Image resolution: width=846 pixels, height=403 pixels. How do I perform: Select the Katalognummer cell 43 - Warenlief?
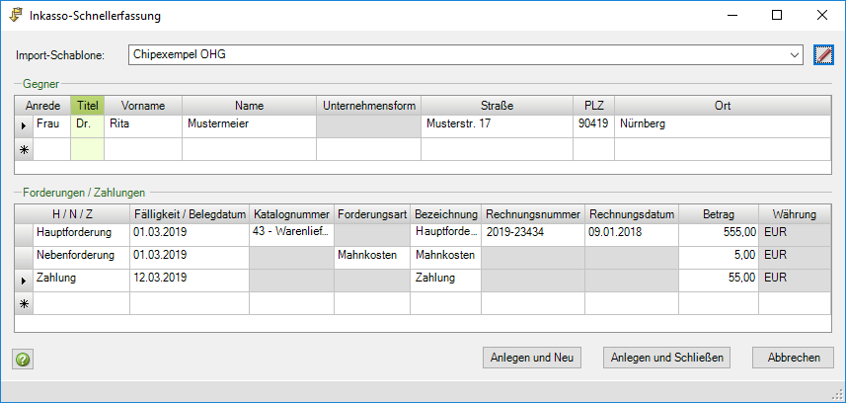point(291,233)
